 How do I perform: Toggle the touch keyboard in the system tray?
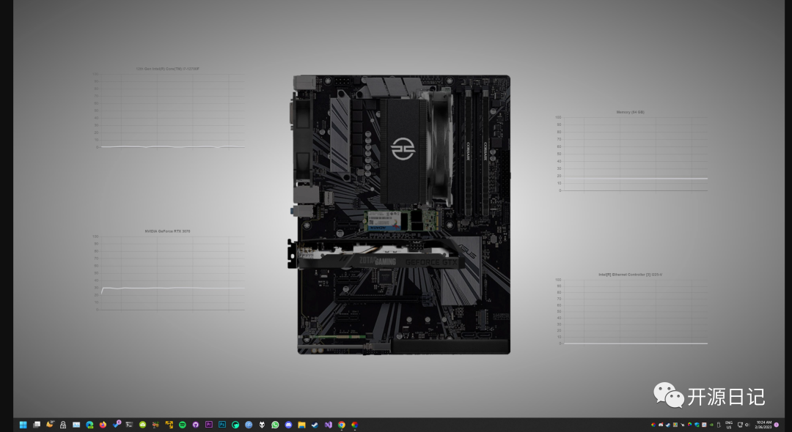pyautogui.click(x=740, y=424)
